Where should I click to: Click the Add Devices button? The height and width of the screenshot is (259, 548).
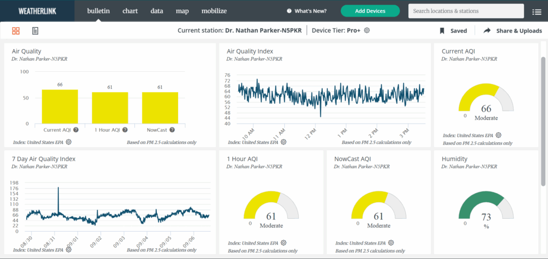(370, 11)
